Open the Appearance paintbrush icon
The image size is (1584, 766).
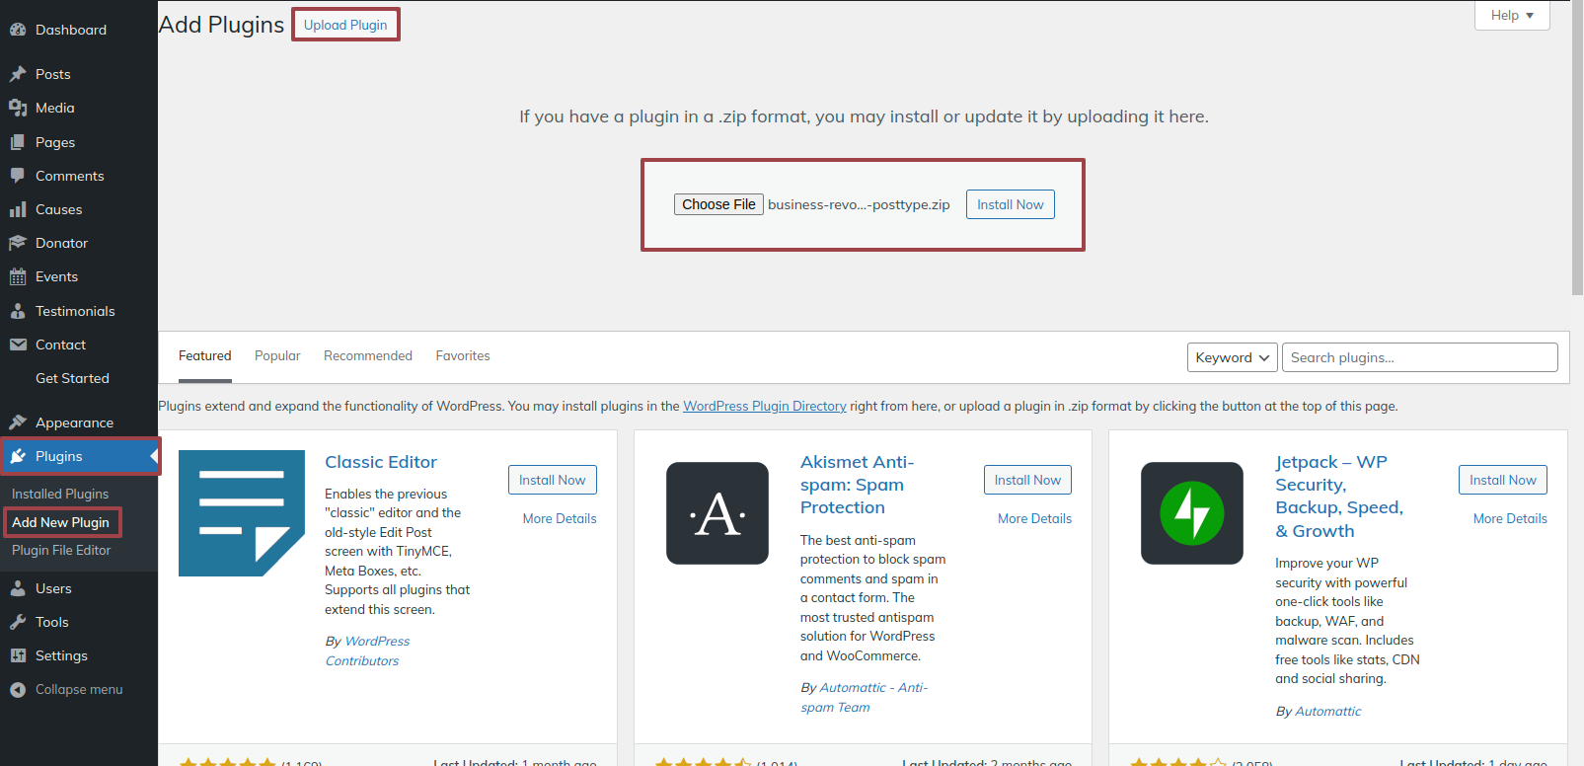pyautogui.click(x=18, y=422)
